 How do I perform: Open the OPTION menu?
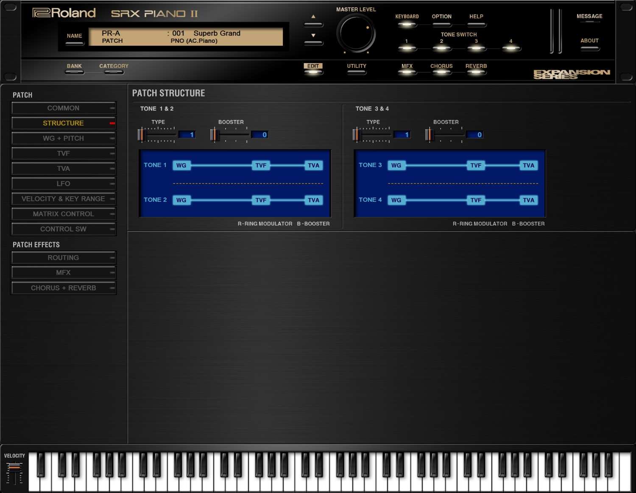pyautogui.click(x=441, y=23)
